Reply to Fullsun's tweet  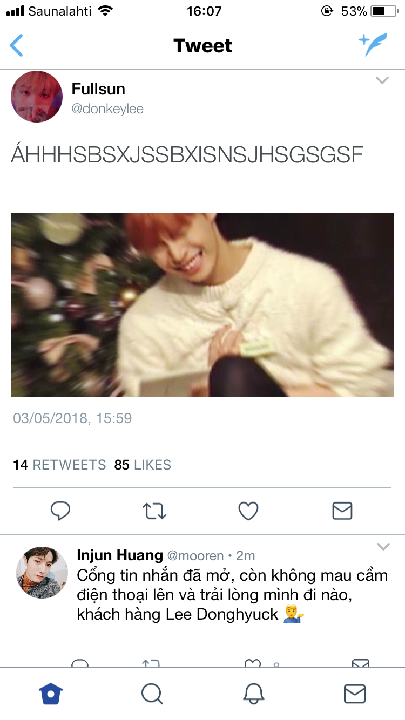60,511
